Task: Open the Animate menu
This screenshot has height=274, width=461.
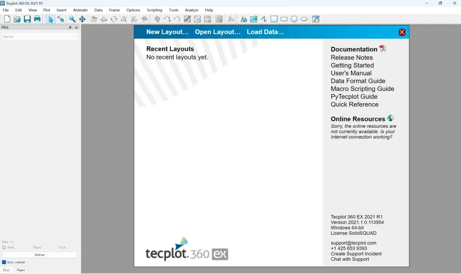Action: tap(80, 10)
